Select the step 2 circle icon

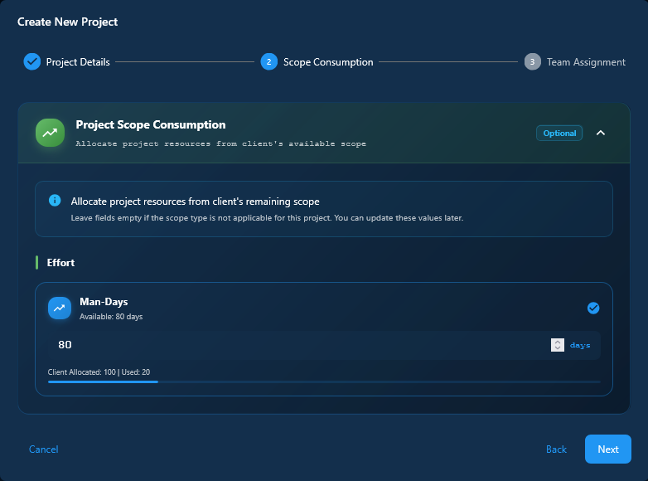(269, 62)
